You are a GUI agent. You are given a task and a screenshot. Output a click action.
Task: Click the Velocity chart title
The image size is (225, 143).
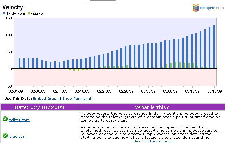[13, 7]
